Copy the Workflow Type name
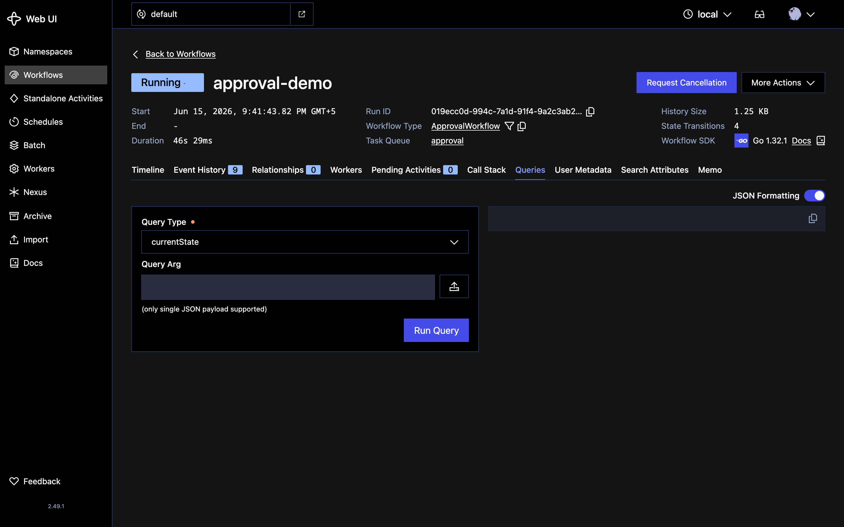Screen dimensions: 844x527 point(522,126)
